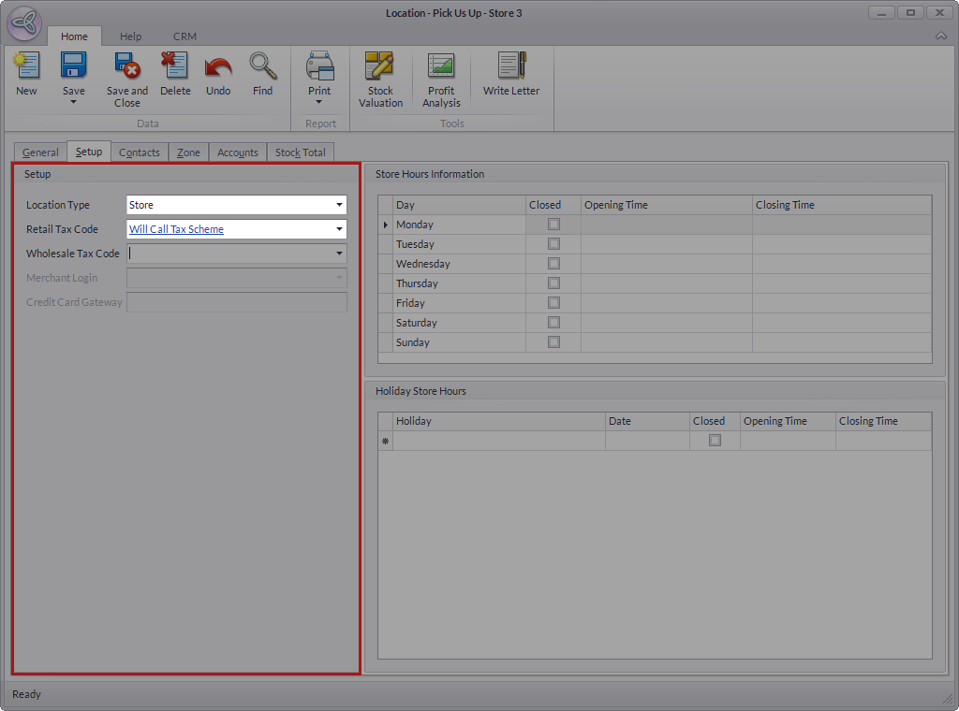Open the Stock Valuation tool

pyautogui.click(x=380, y=66)
